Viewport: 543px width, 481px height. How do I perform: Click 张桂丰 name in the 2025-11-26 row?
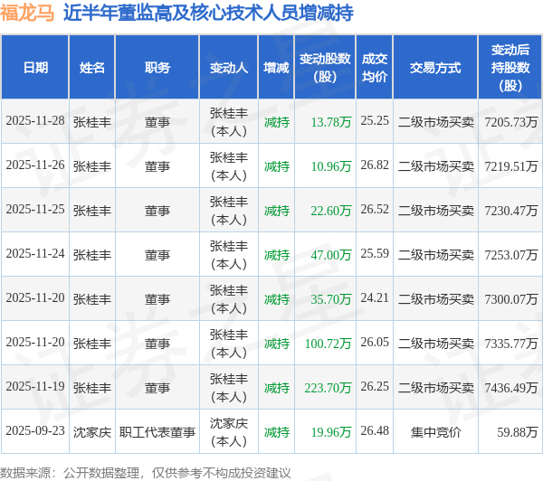pos(92,166)
